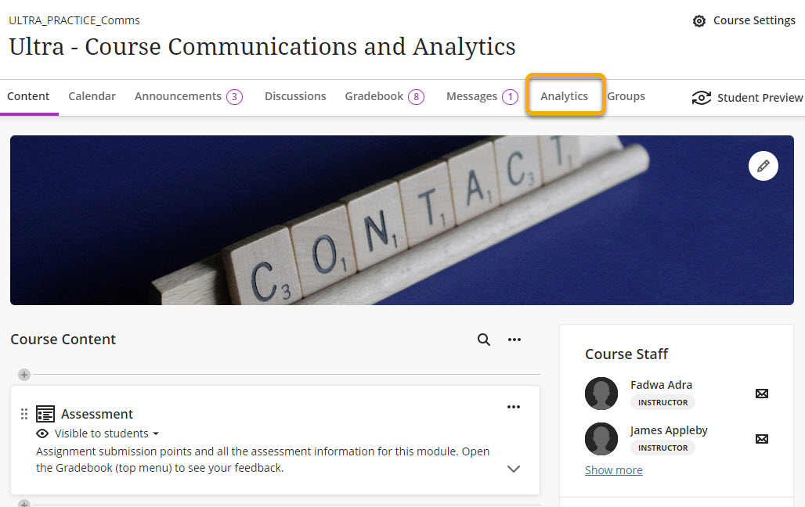The width and height of the screenshot is (805, 507).
Task: Message James Appleby via the envelope icon
Action: click(762, 438)
